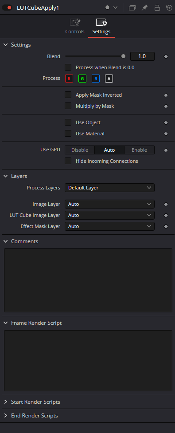The width and height of the screenshot is (175, 433).
Task: Collapse the Layers section
Action: point(5,176)
